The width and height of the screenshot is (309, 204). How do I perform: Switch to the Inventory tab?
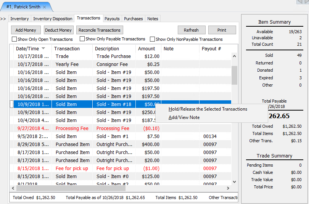pyautogui.click(x=19, y=19)
